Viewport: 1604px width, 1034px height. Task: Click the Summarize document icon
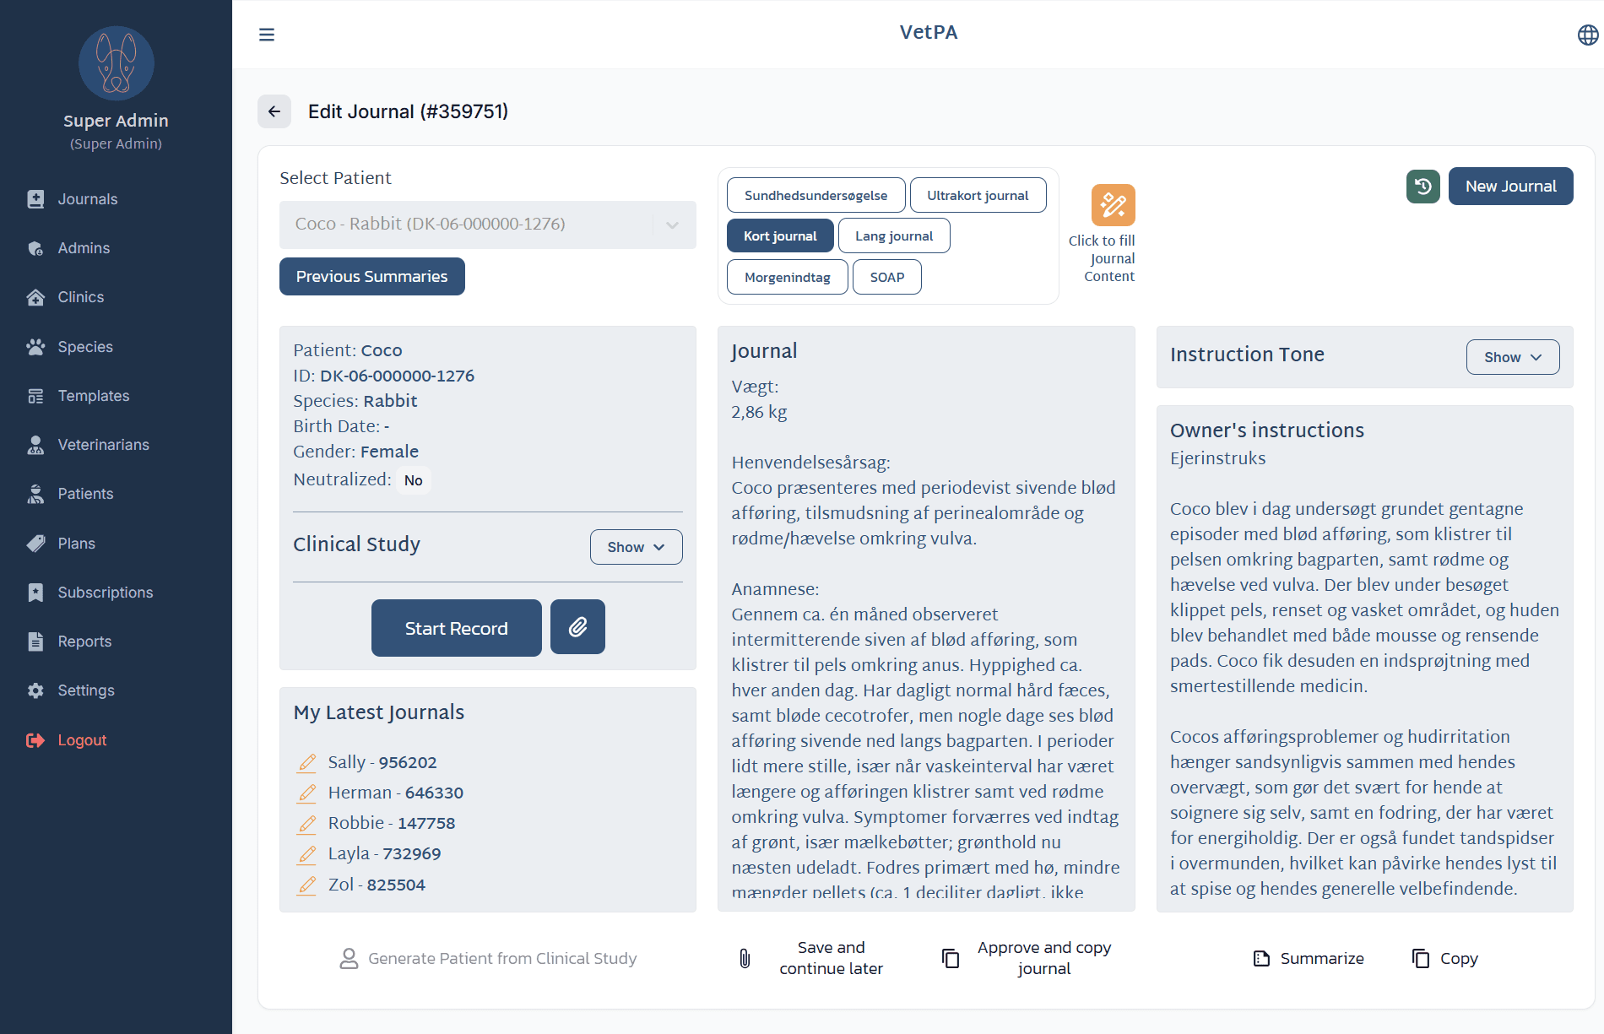(x=1260, y=958)
